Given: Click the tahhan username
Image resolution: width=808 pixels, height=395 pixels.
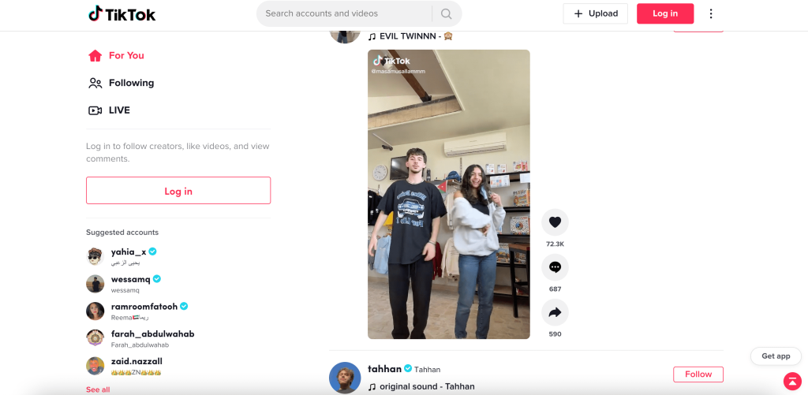Looking at the screenshot, I should (384, 369).
